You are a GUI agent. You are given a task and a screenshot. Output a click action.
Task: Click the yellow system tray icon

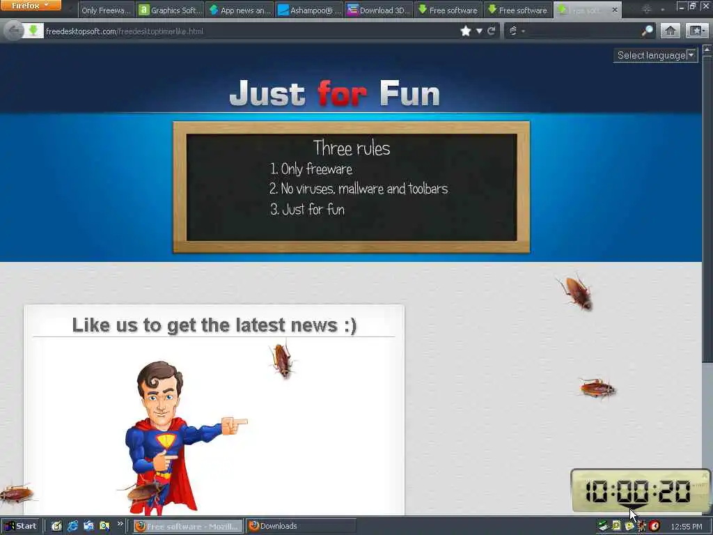629,527
